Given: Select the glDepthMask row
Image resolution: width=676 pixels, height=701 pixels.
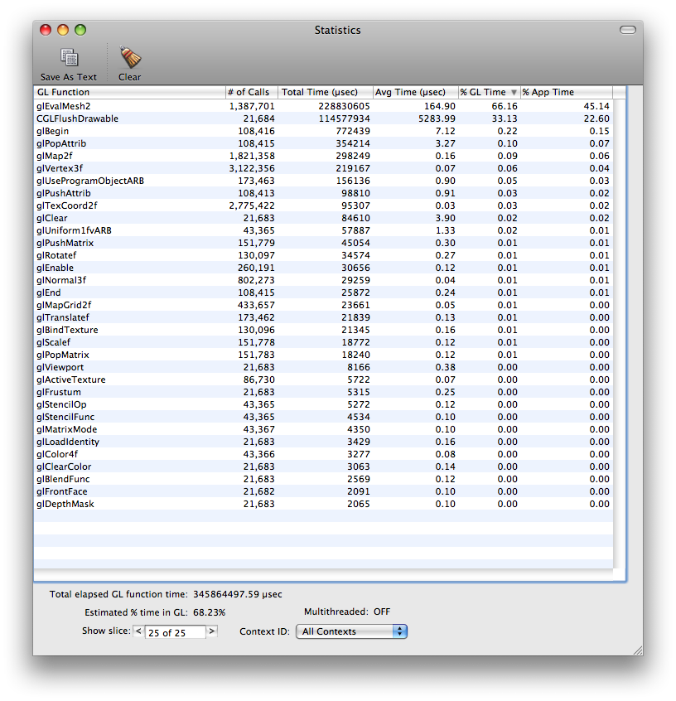Looking at the screenshot, I should point(323,504).
